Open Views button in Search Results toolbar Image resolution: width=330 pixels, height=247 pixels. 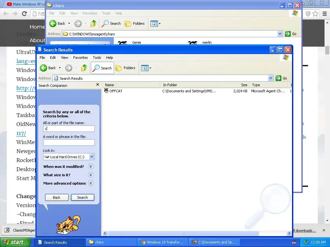point(145,68)
